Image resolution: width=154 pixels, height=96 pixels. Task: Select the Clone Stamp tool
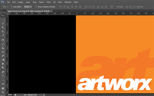click(3, 48)
